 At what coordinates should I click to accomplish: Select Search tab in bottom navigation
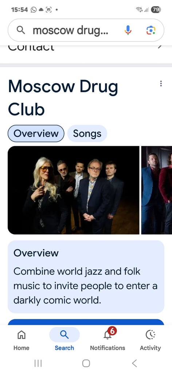click(64, 340)
